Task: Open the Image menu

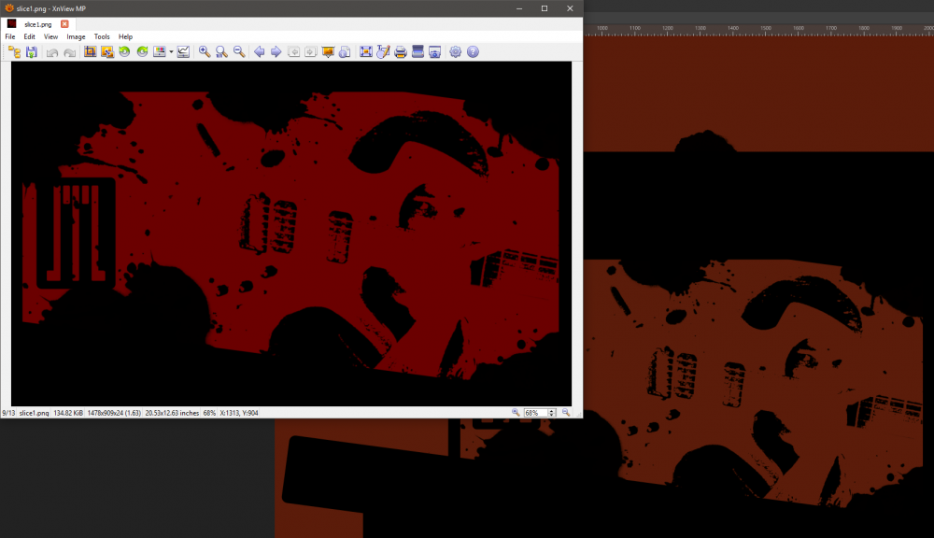Action: pyautogui.click(x=76, y=36)
